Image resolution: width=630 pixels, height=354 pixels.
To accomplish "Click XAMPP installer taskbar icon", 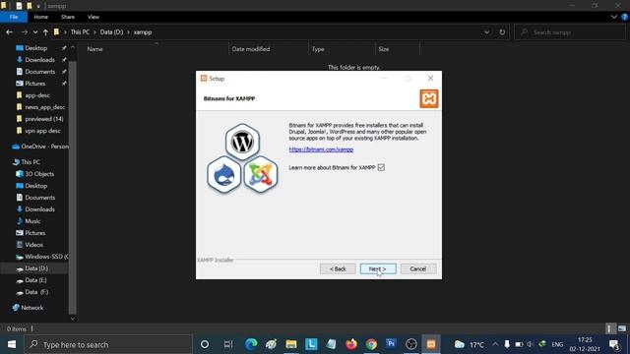I will tap(431, 344).
